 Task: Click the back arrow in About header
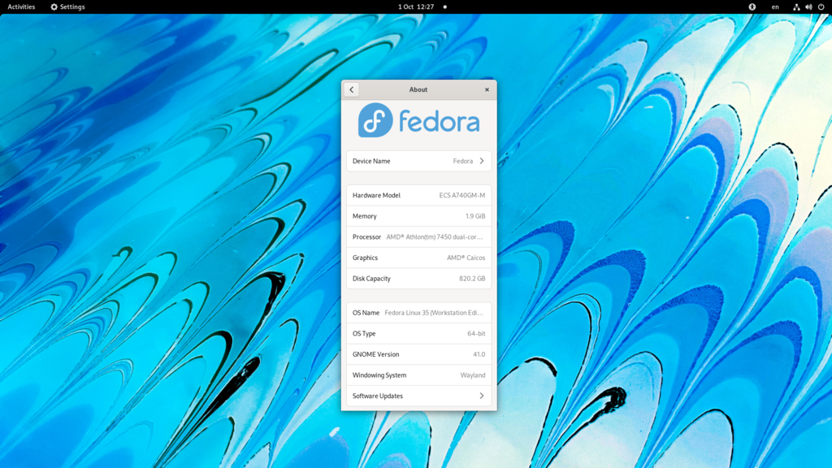coord(352,89)
